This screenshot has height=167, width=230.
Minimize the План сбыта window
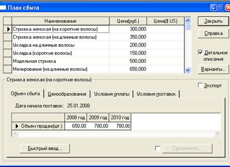[x=213, y=7]
